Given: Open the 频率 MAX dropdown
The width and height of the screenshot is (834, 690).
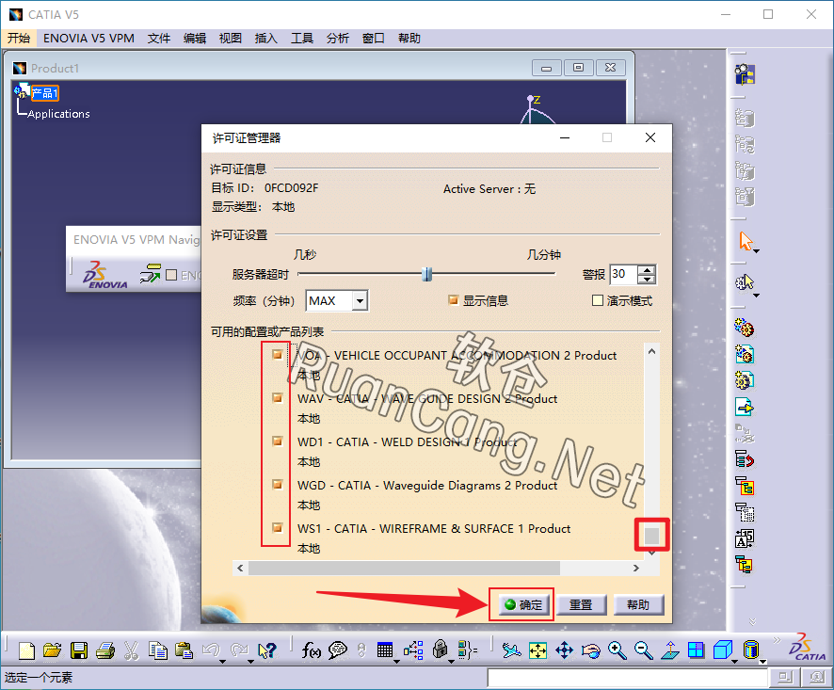Looking at the screenshot, I should point(360,301).
